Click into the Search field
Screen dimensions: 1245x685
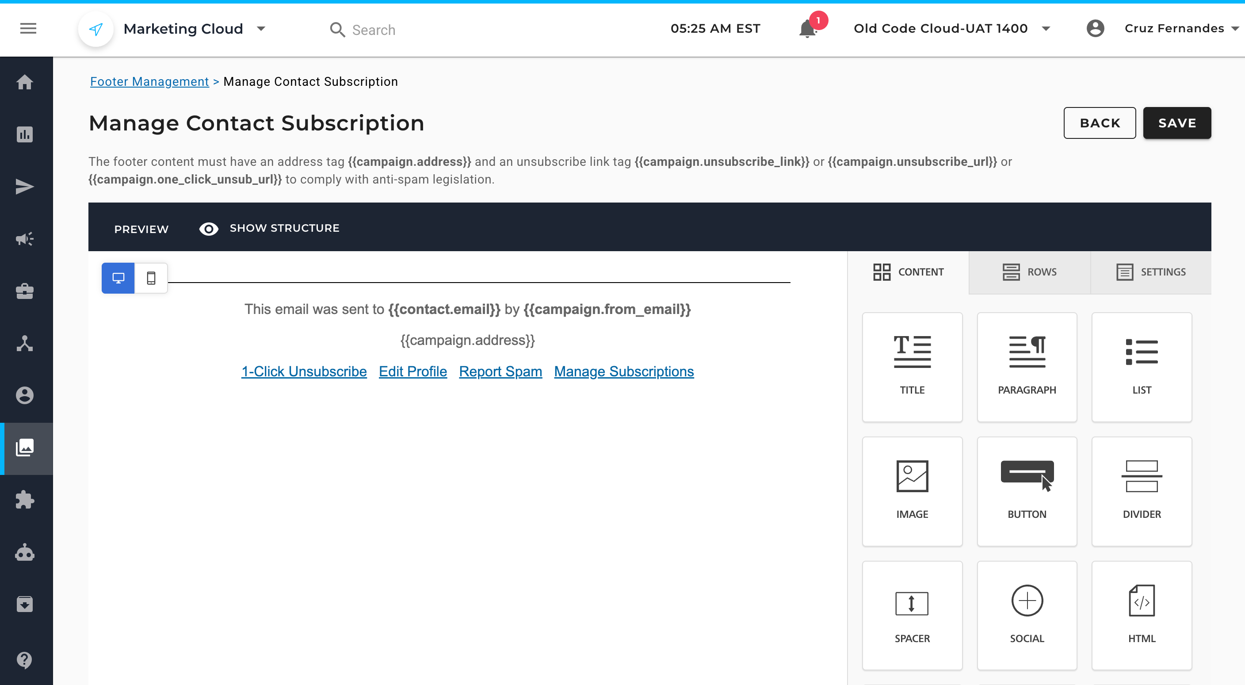point(373,30)
